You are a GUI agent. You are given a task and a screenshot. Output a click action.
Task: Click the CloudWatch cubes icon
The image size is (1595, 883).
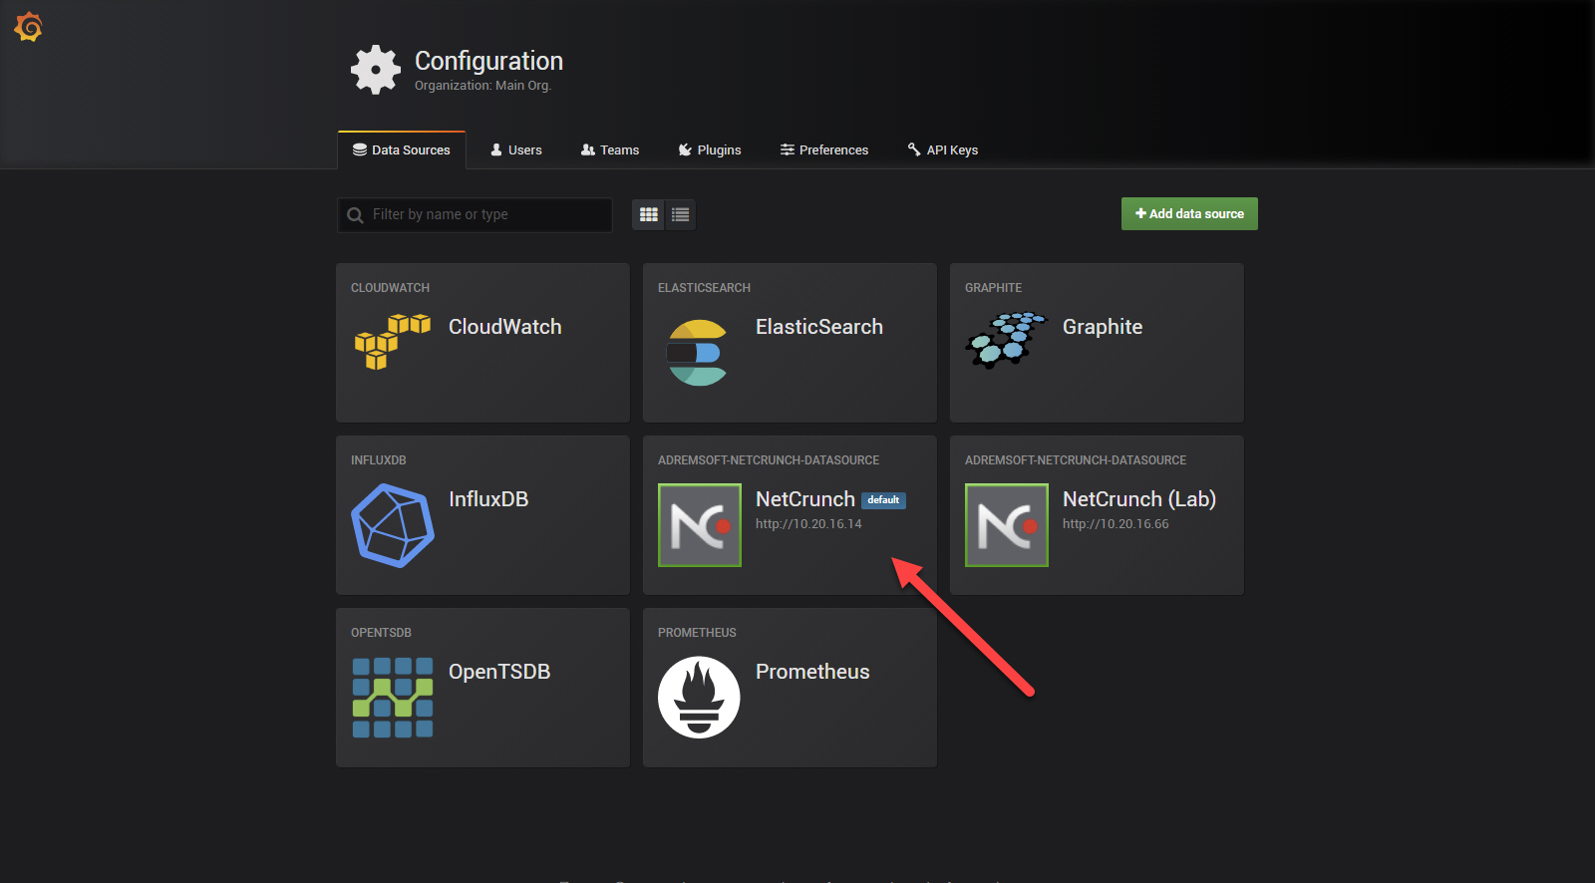(x=393, y=341)
